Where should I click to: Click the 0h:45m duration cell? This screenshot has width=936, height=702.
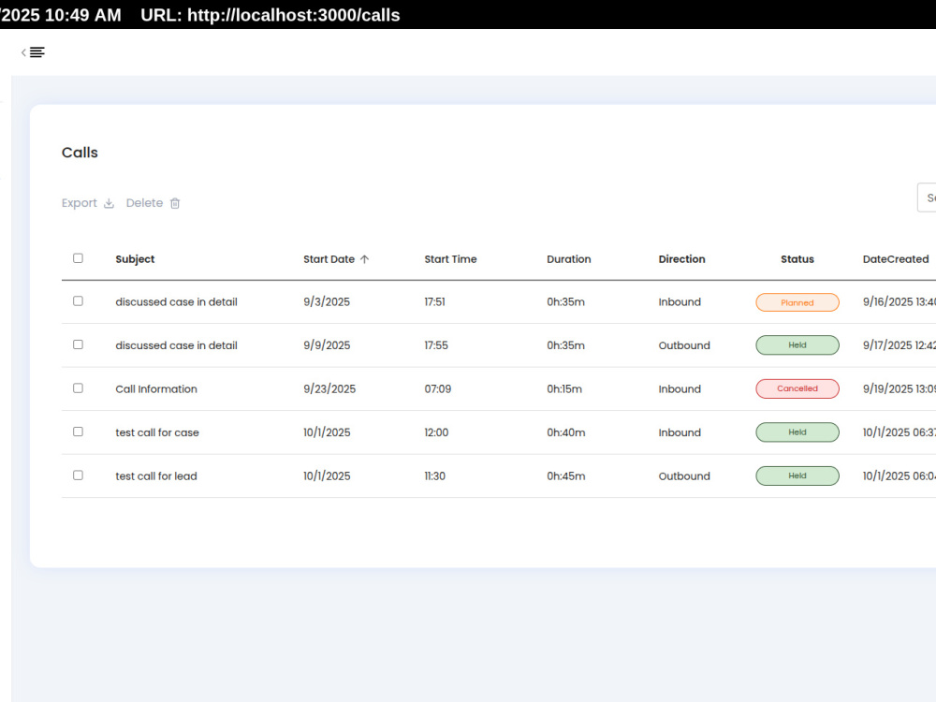(566, 476)
